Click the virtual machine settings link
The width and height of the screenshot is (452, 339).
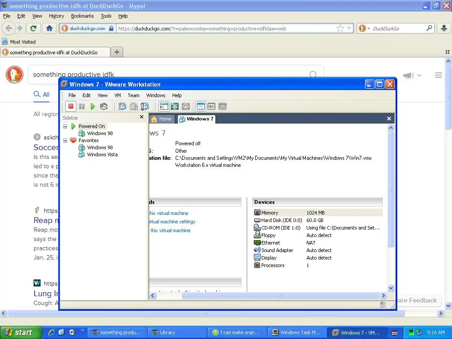click(x=172, y=222)
